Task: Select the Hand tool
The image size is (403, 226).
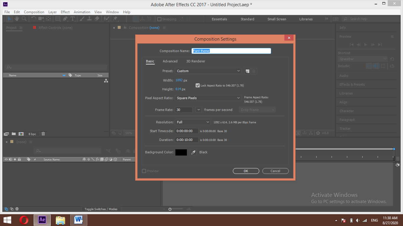Action: point(17,19)
